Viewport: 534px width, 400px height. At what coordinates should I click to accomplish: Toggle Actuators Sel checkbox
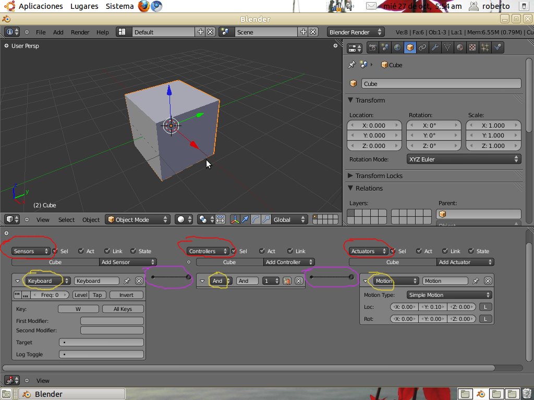393,251
